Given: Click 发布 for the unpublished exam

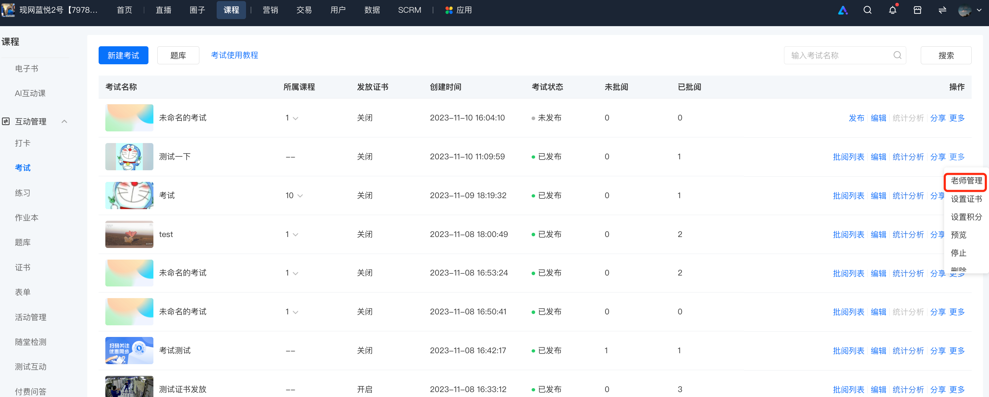Looking at the screenshot, I should tap(856, 118).
